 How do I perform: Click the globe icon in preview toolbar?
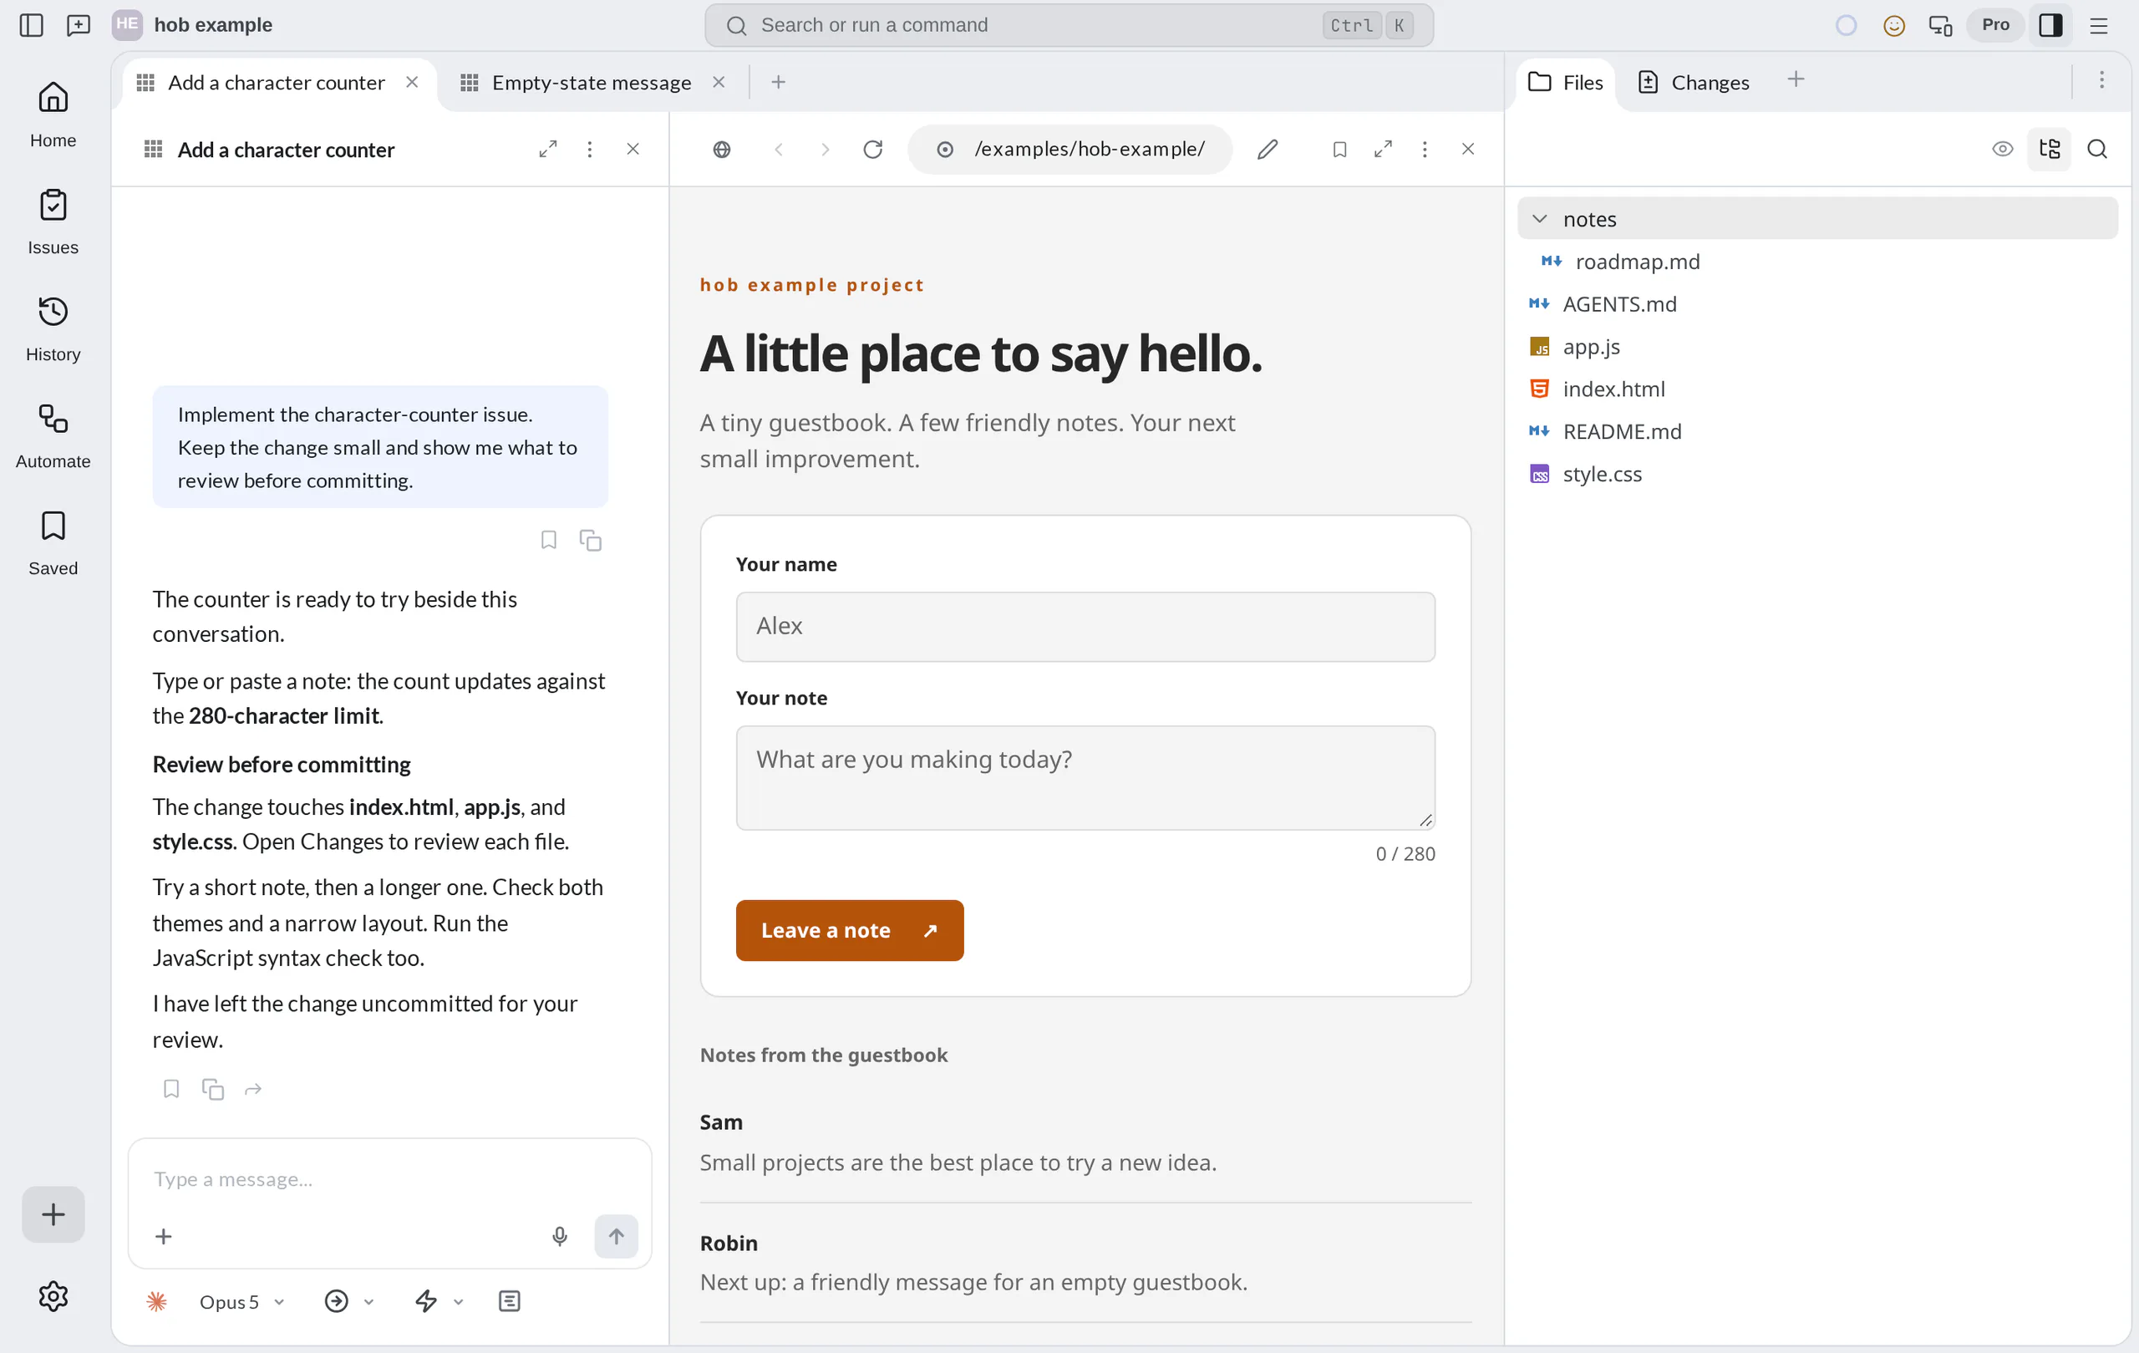click(x=722, y=150)
